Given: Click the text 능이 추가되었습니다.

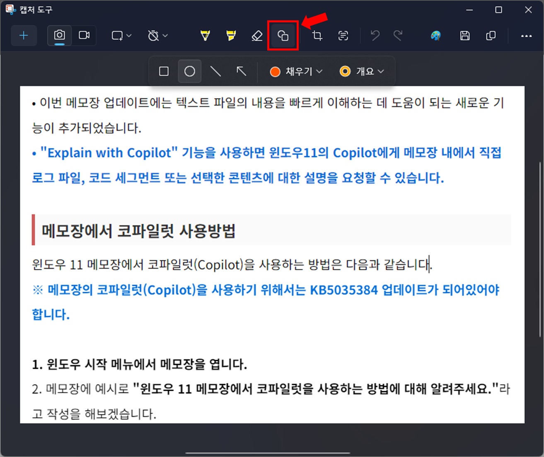Looking at the screenshot, I should [x=87, y=128].
